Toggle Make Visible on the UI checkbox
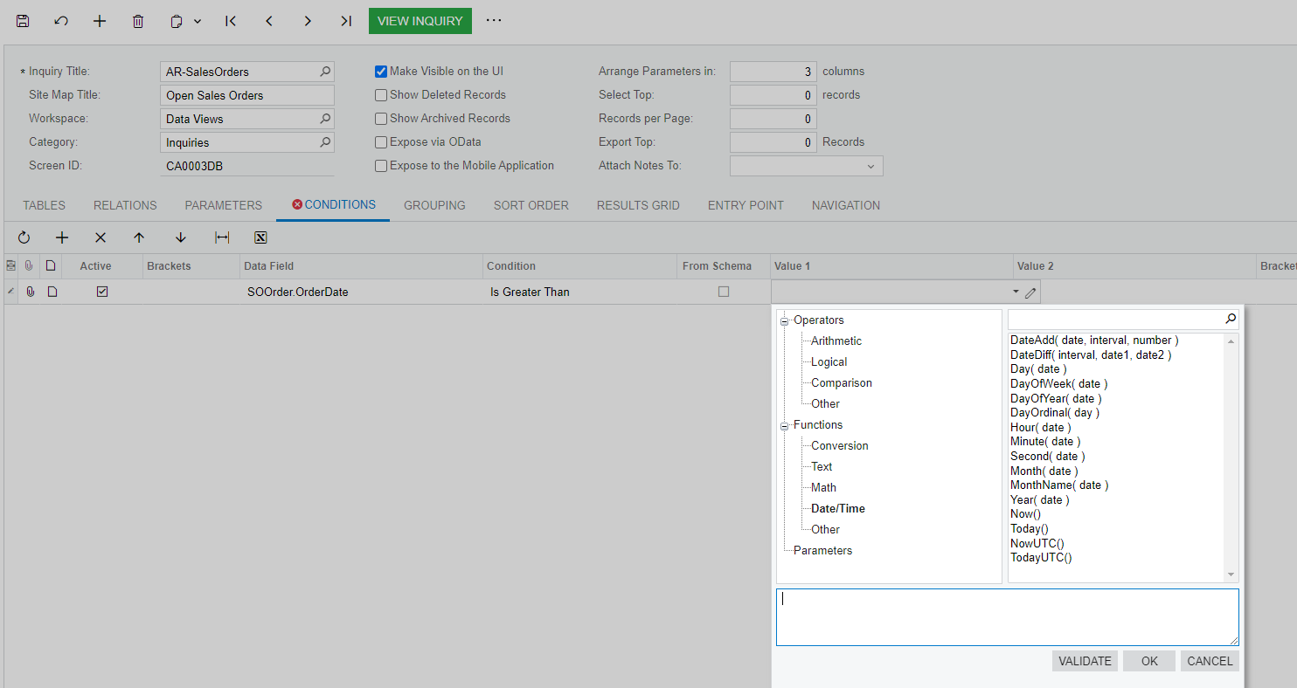1297x688 pixels. (x=381, y=72)
